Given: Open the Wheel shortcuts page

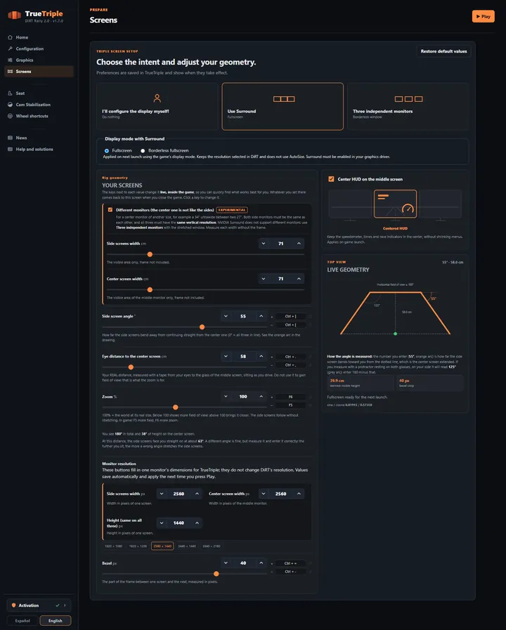Looking at the screenshot, I should (x=39, y=116).
